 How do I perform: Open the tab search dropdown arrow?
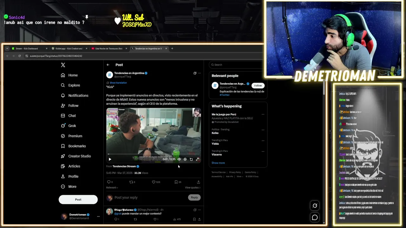[7, 48]
